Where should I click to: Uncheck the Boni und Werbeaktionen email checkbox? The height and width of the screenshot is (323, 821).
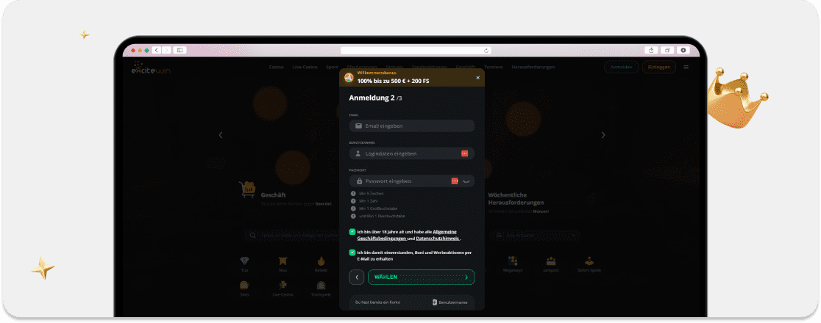tap(352, 253)
